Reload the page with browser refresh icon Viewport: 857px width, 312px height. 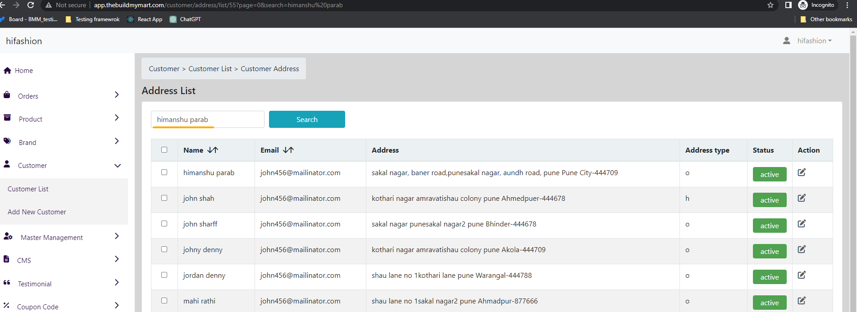(31, 5)
